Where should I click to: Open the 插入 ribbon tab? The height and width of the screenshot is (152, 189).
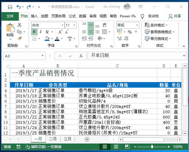pos(34,16)
